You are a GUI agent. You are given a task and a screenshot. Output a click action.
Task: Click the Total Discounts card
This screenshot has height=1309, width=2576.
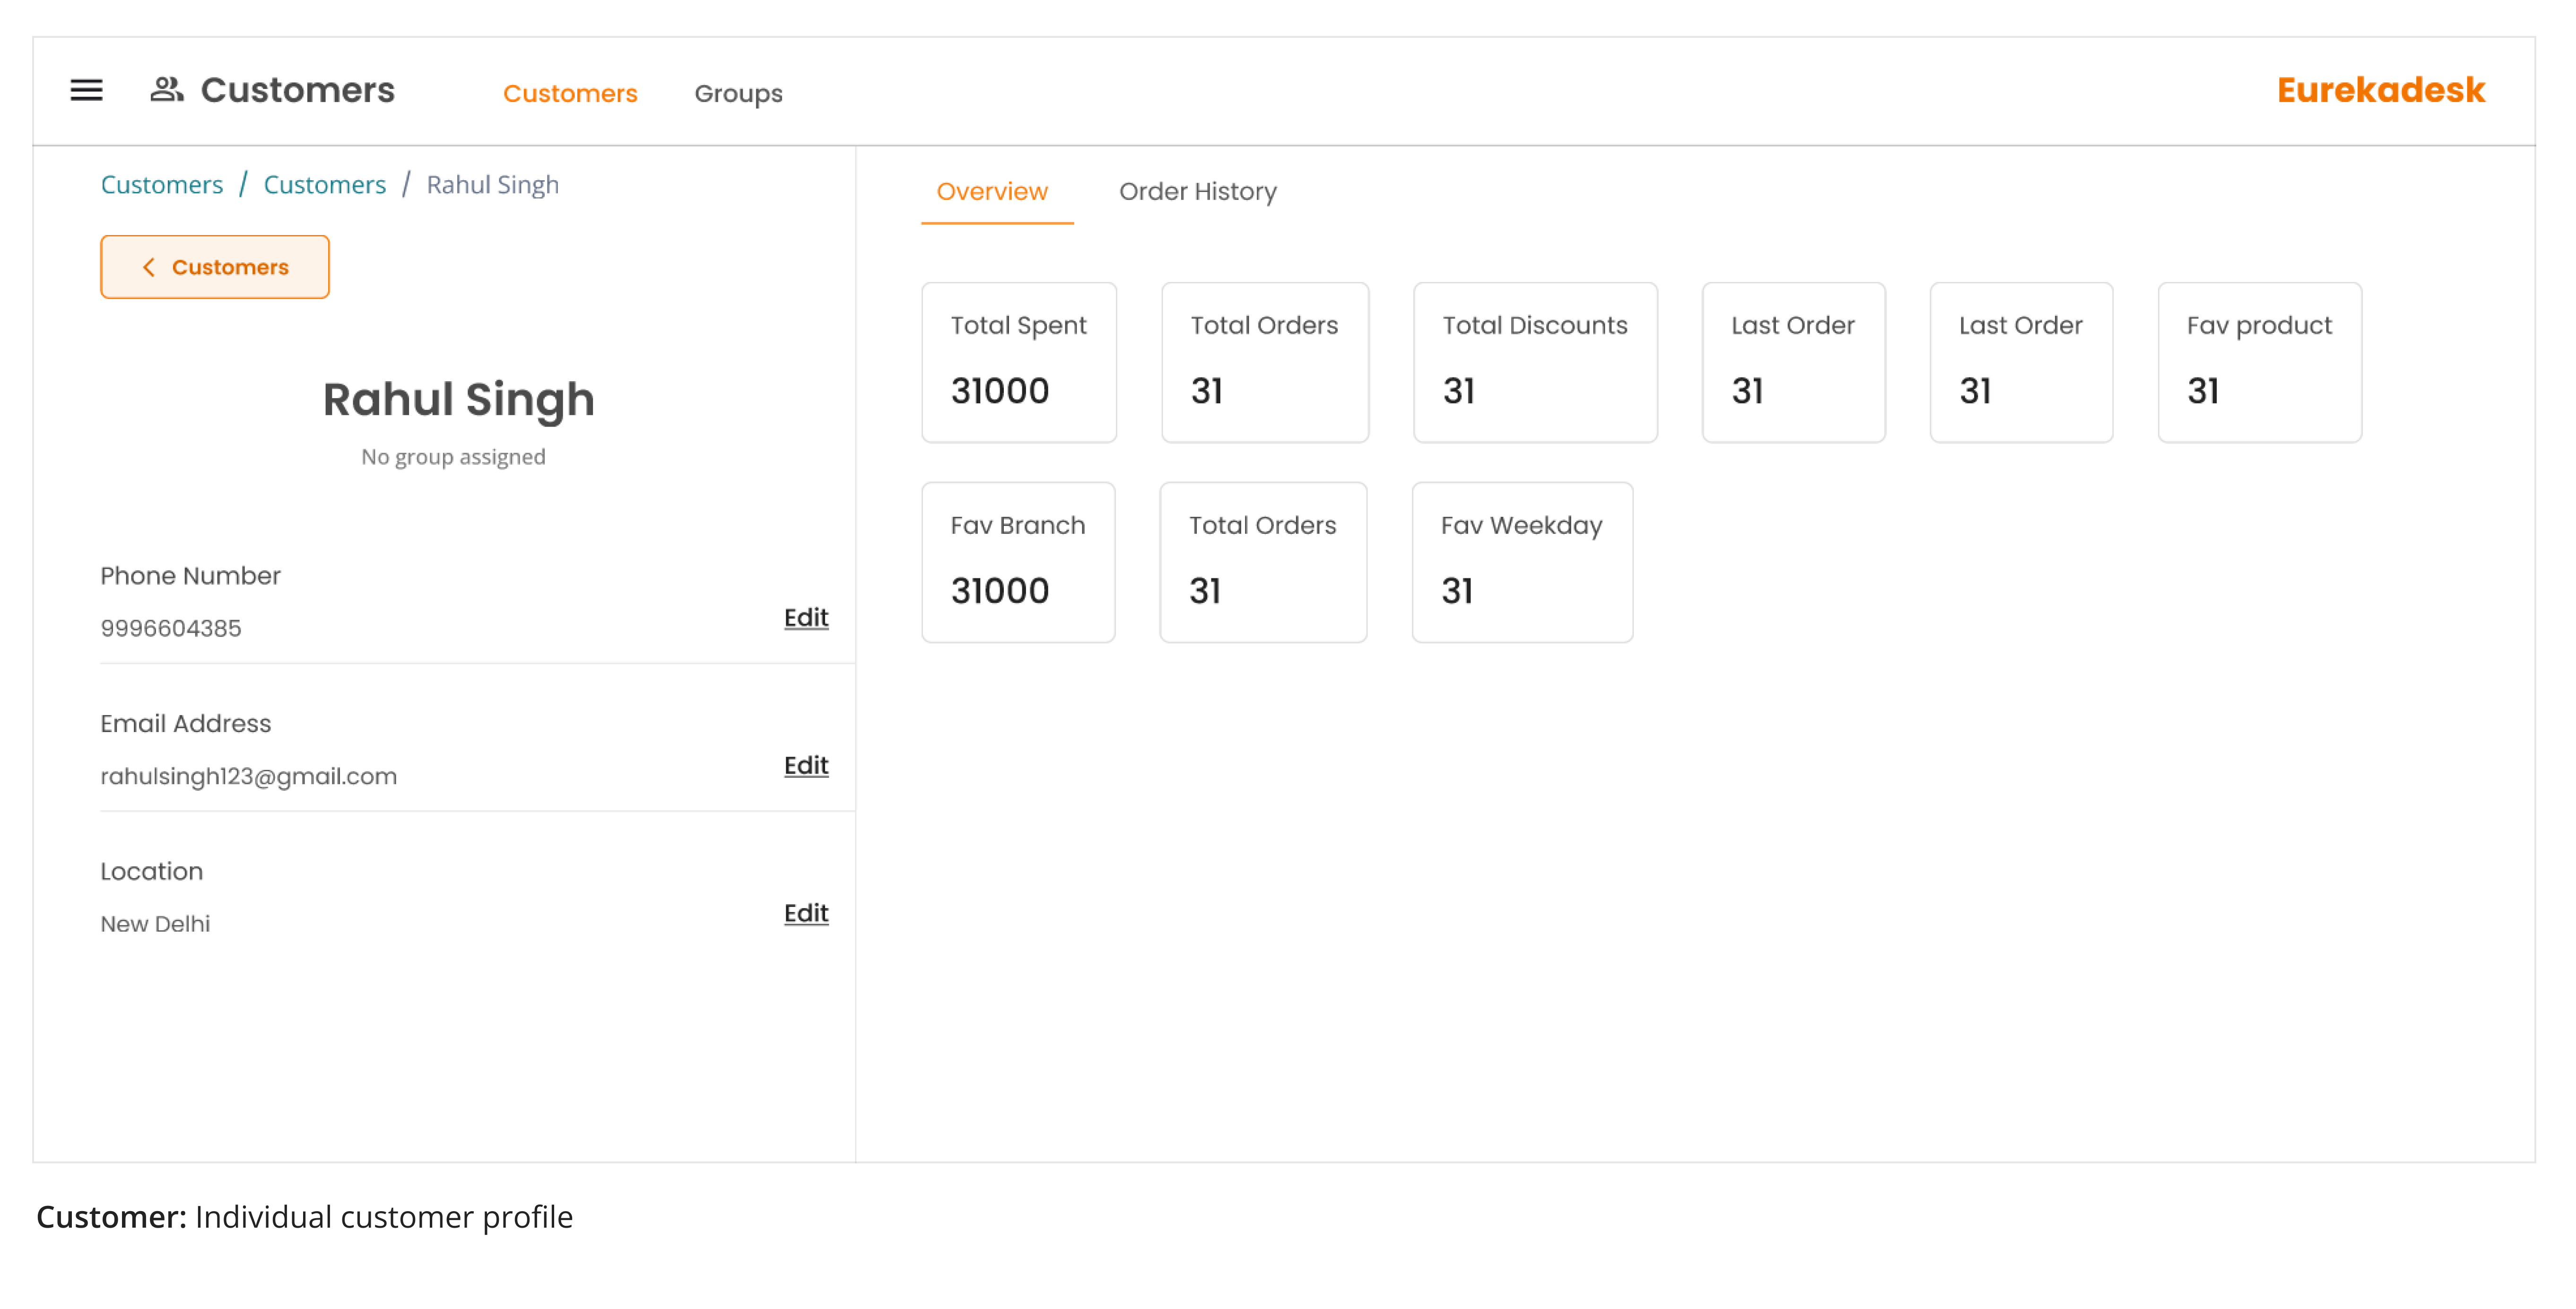[1535, 362]
